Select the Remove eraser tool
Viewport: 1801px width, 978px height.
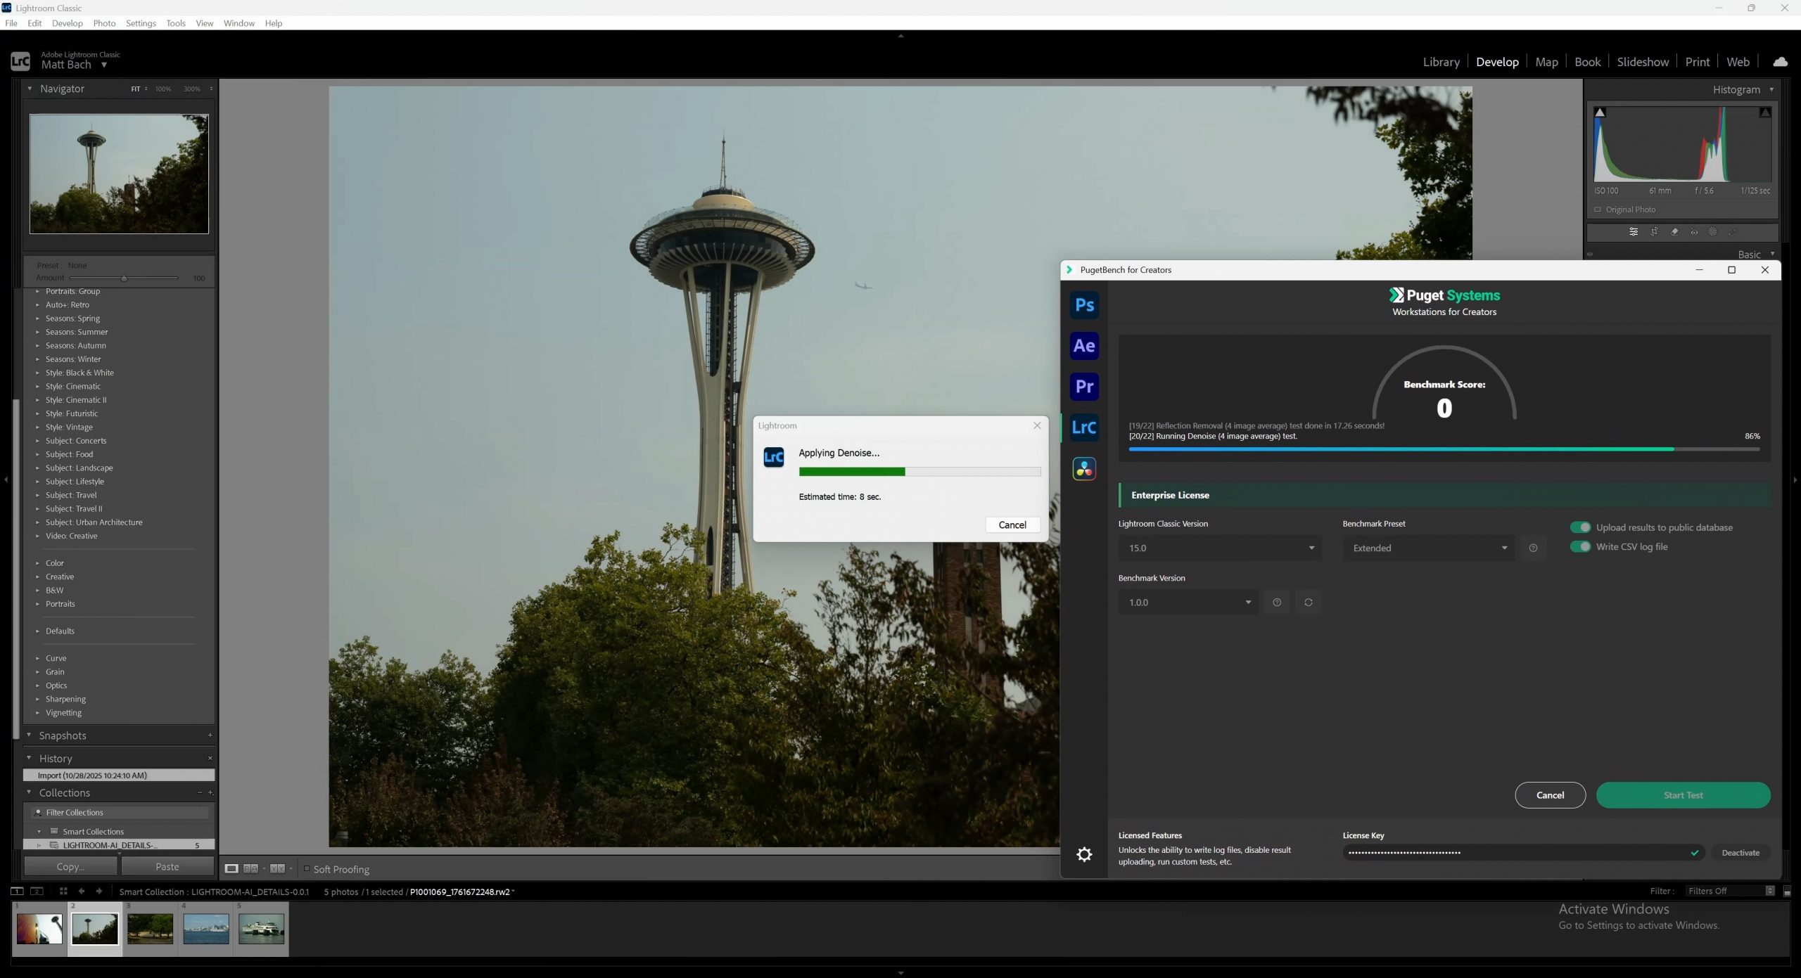[1674, 232]
